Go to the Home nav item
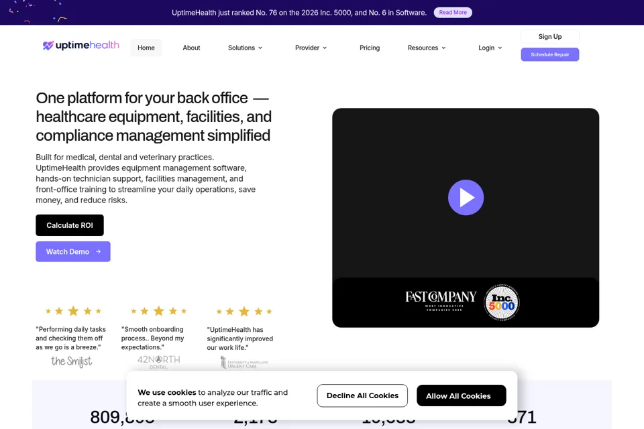 click(146, 48)
